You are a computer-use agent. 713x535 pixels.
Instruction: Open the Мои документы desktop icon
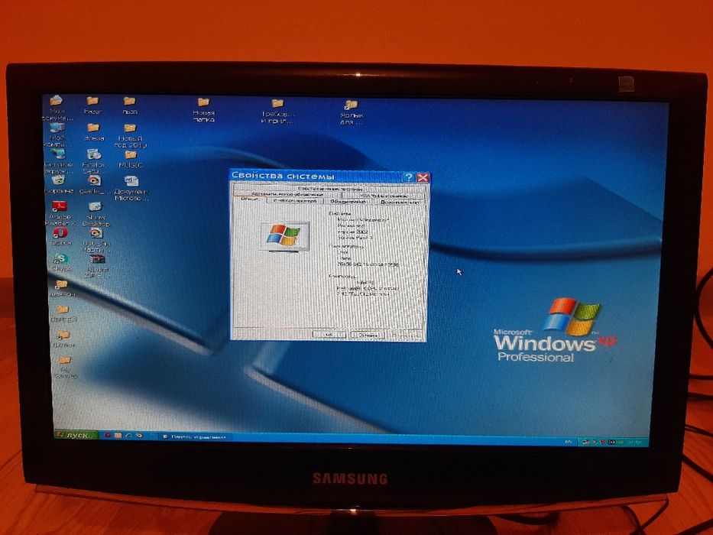point(57,107)
